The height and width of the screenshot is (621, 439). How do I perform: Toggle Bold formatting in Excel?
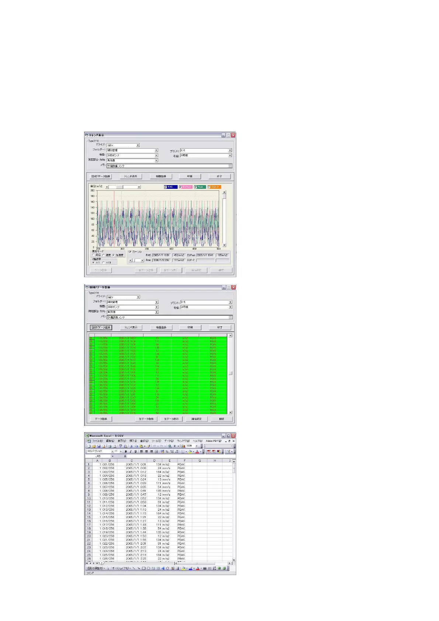(126, 452)
